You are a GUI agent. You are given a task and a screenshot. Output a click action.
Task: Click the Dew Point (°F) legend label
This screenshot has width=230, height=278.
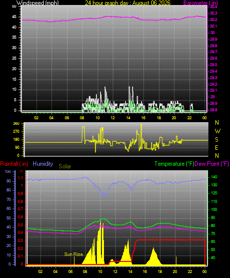point(212,164)
